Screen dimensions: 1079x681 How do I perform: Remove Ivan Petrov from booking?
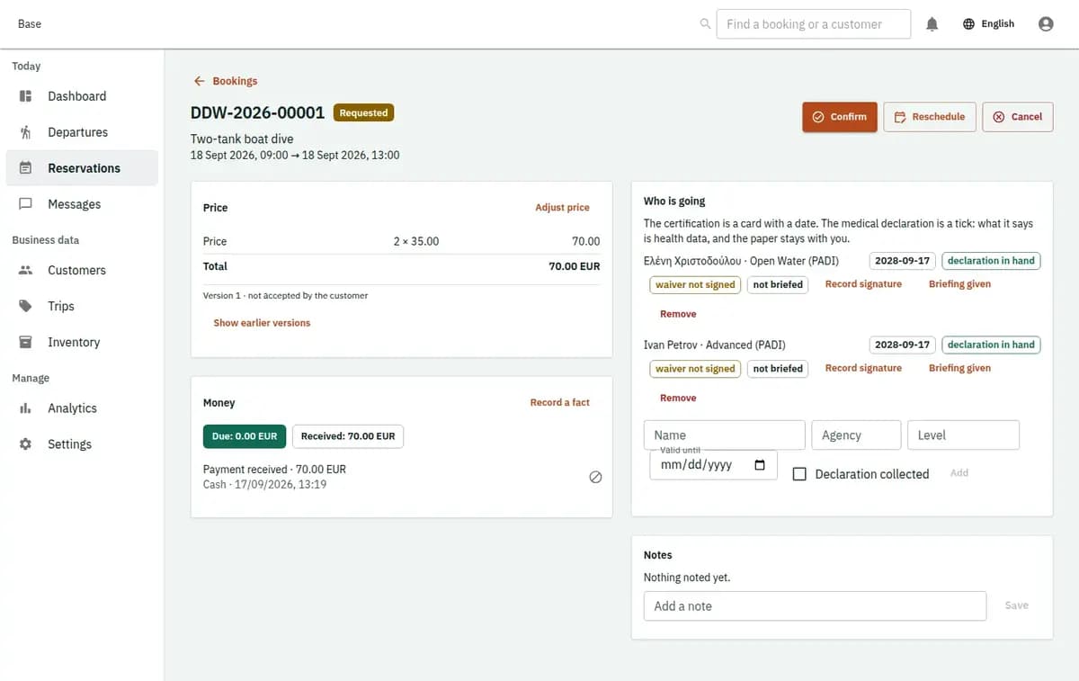[x=678, y=398]
